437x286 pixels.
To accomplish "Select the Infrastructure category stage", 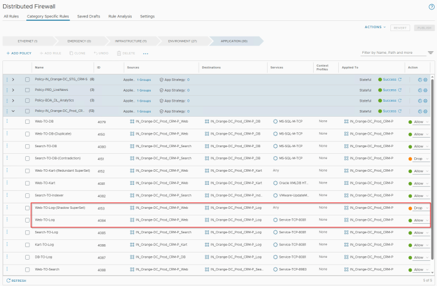I will click(132, 41).
